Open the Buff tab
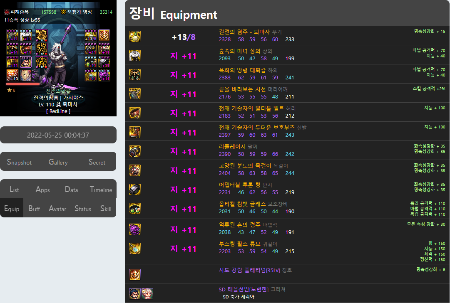Image resolution: width=450 pixels, height=303 pixels. (x=34, y=209)
